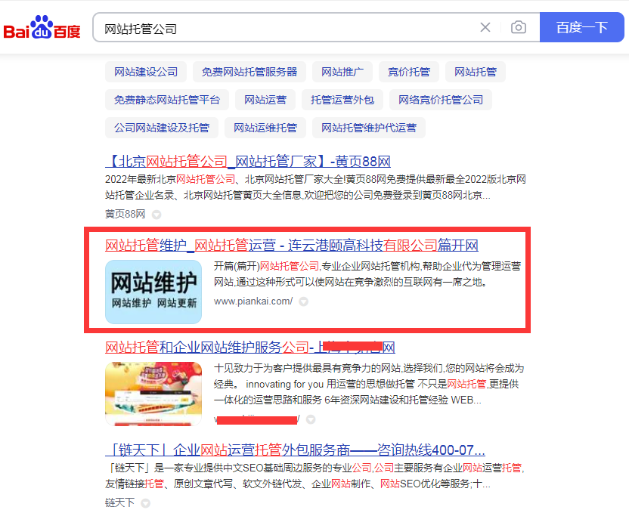Open the www.piankai.com URL link
This screenshot has width=629, height=510.
(x=253, y=301)
